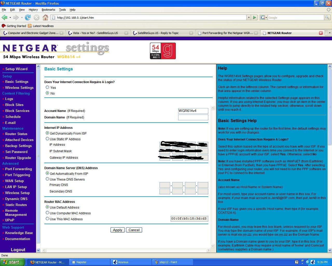Viewport: 332px width, 266px height.
Task: Click the Cancel button
Action: click(x=134, y=230)
